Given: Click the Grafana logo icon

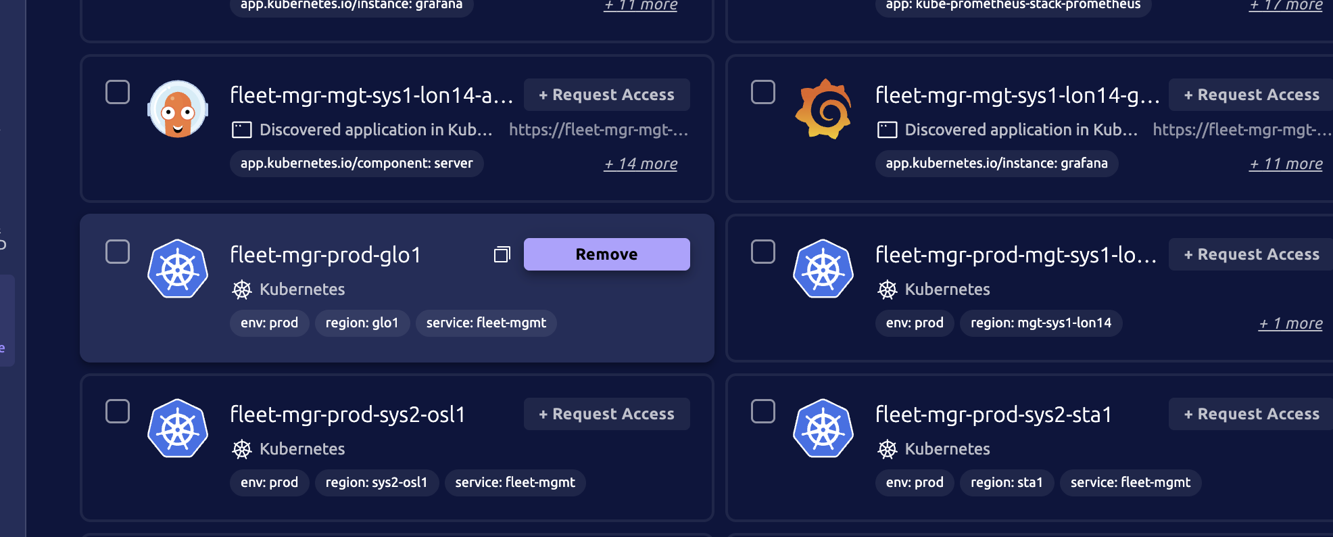Looking at the screenshot, I should click(823, 109).
